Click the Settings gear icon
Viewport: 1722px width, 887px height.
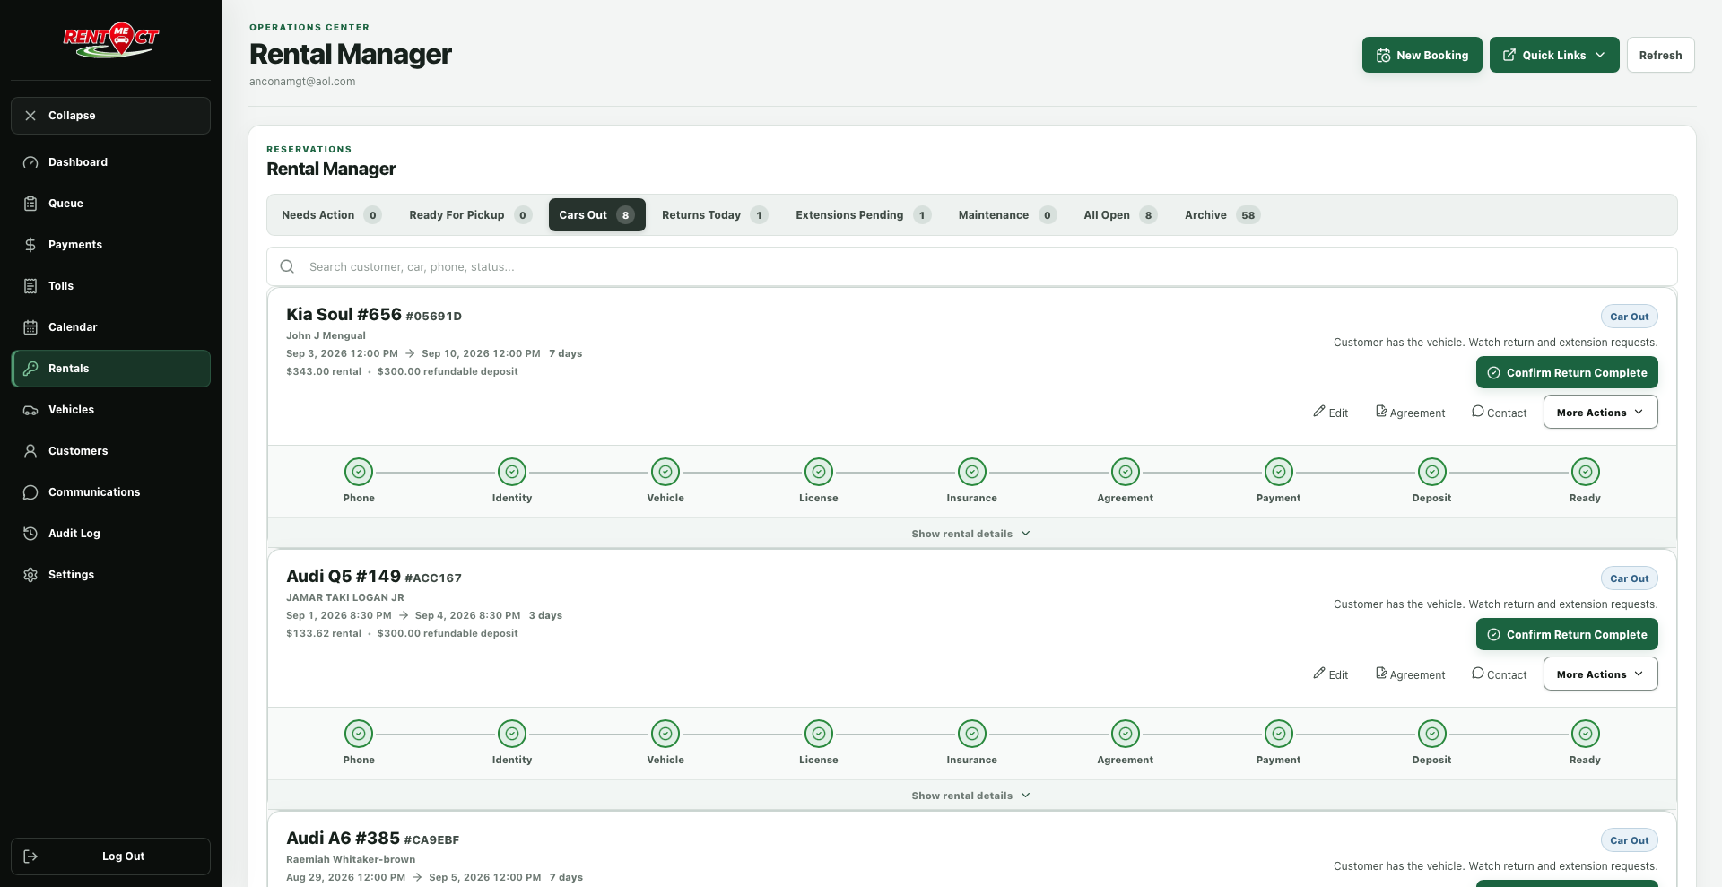pos(30,575)
